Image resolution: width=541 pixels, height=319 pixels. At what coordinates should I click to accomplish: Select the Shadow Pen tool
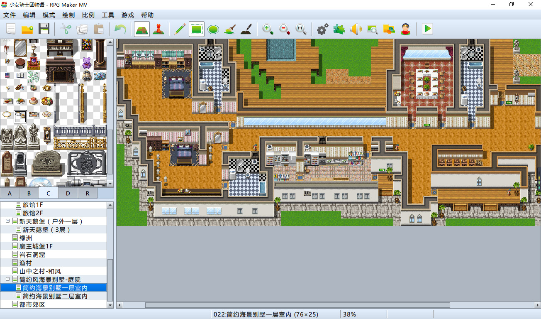246,29
